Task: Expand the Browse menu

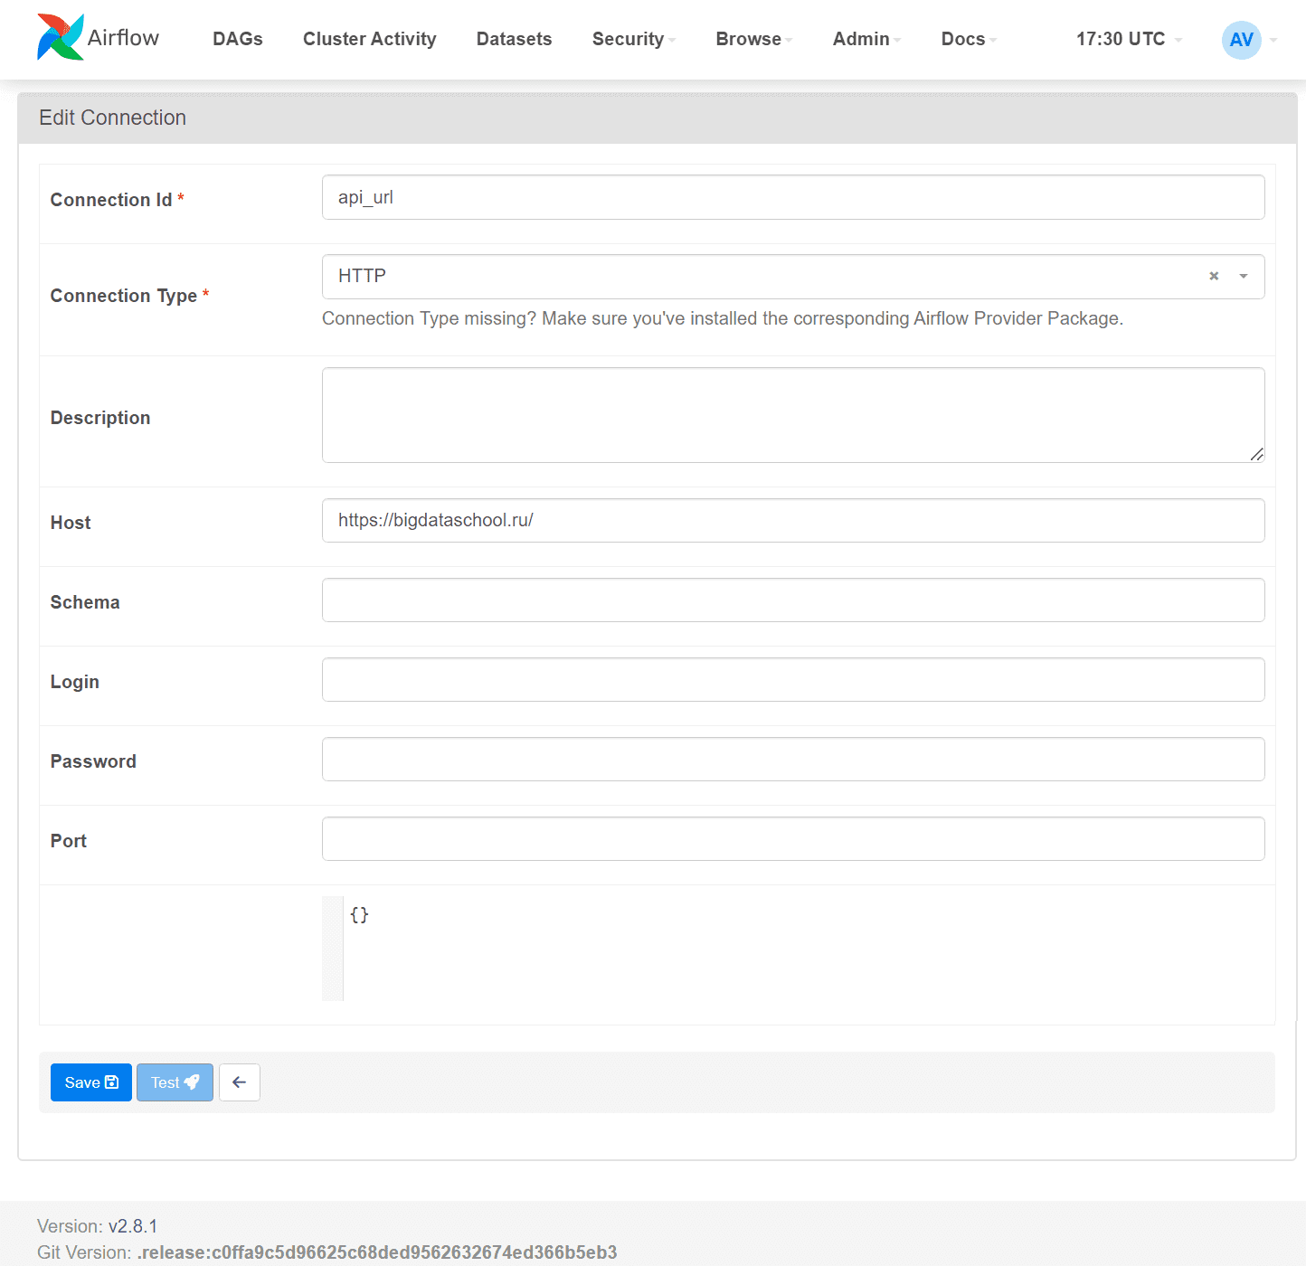Action: point(752,39)
